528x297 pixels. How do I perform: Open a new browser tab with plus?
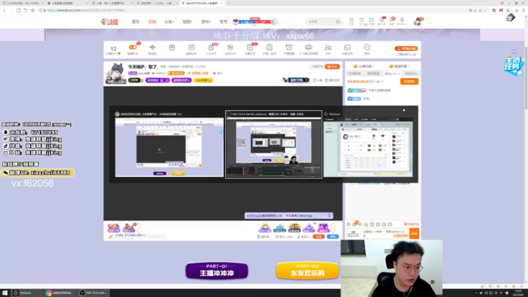(229, 3)
